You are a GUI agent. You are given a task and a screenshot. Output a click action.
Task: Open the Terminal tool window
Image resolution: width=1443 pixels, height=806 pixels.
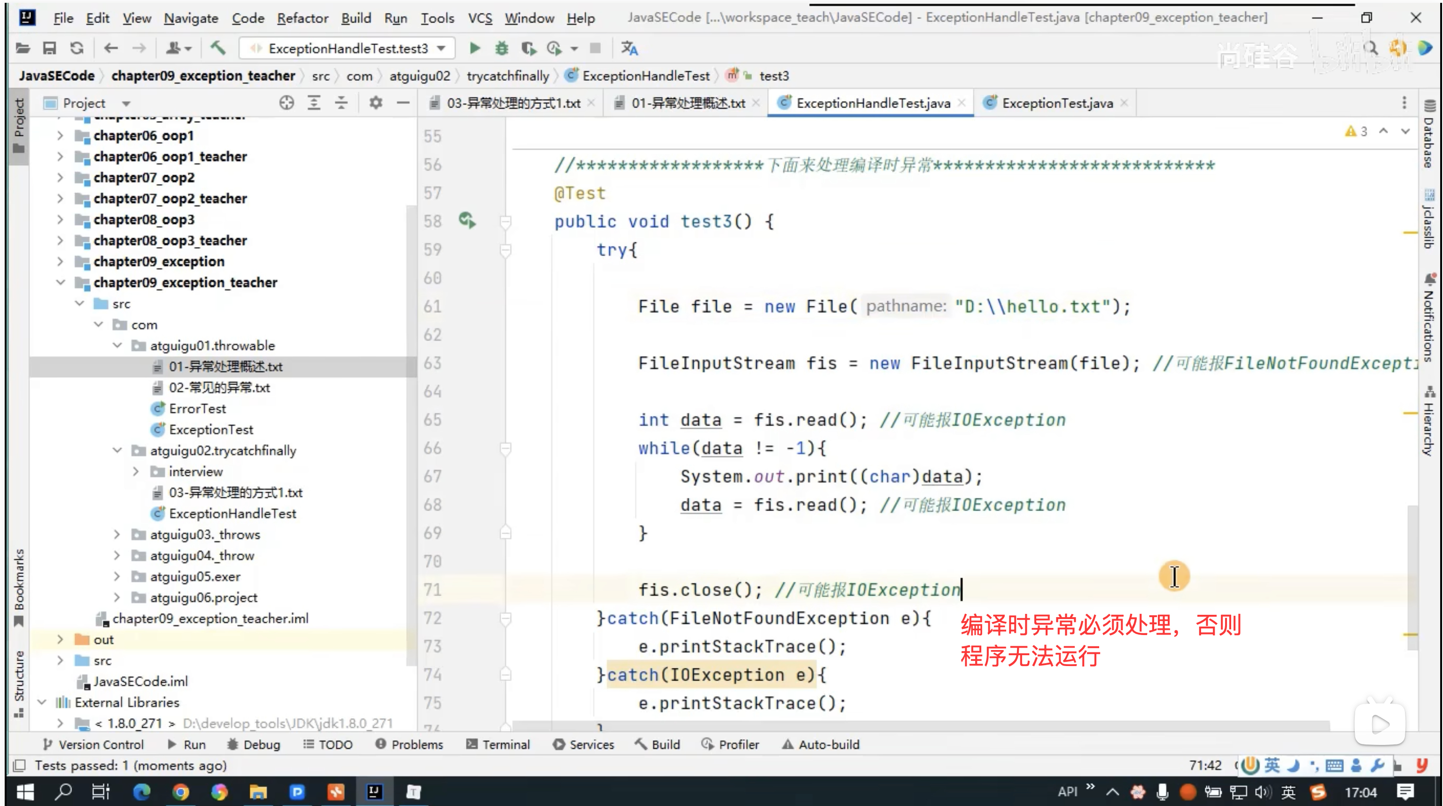(x=497, y=744)
